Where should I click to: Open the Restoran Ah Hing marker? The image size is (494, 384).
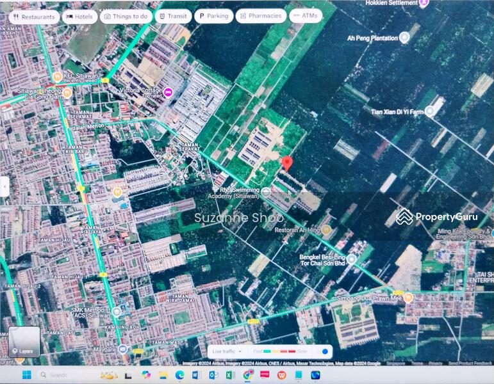click(x=326, y=230)
